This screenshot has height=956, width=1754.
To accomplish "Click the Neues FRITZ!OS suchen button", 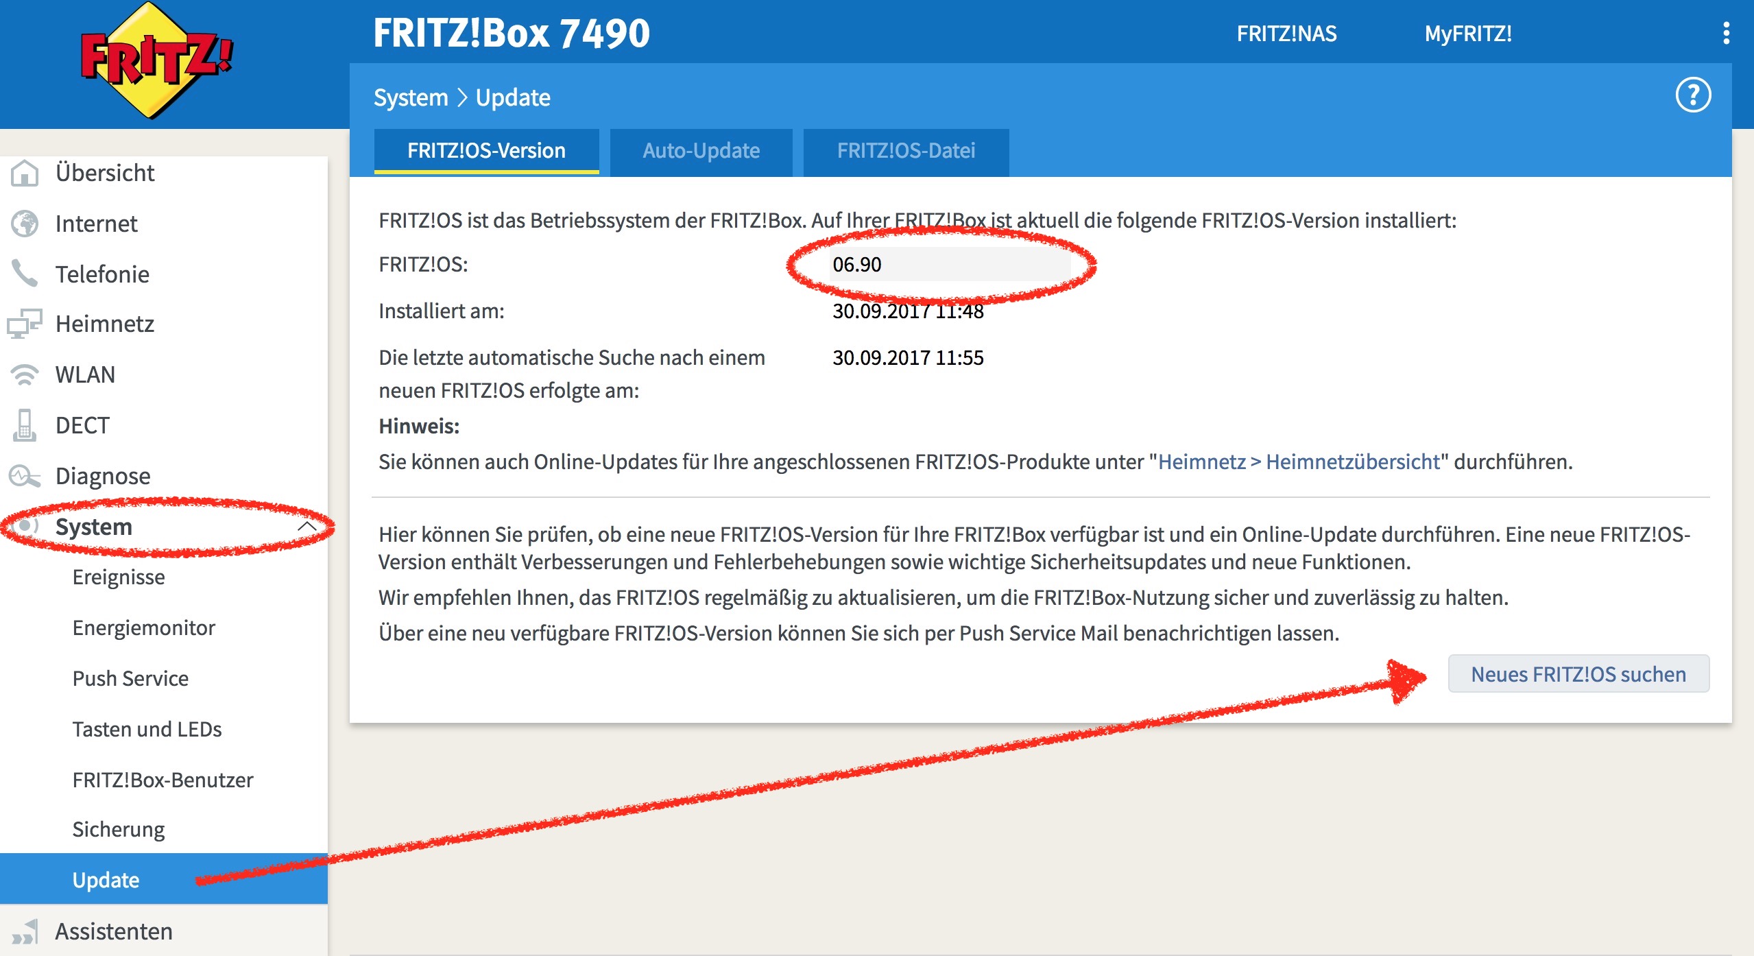I will (x=1578, y=673).
